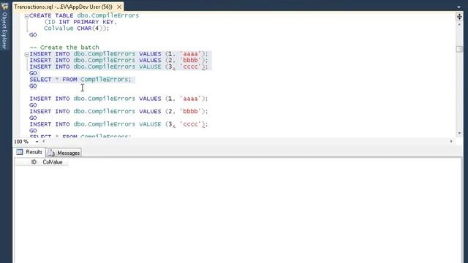
Task: Click the horizontal scroll right arrow
Action: pos(451,141)
